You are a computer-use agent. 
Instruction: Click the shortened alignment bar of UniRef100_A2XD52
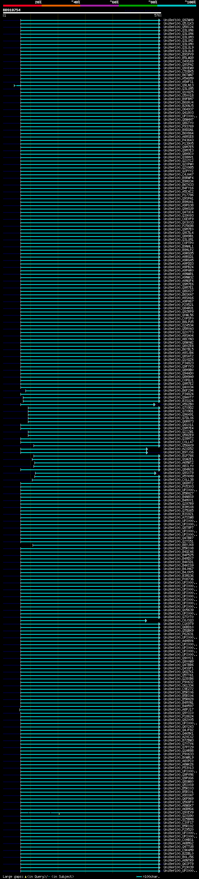point(84,449)
